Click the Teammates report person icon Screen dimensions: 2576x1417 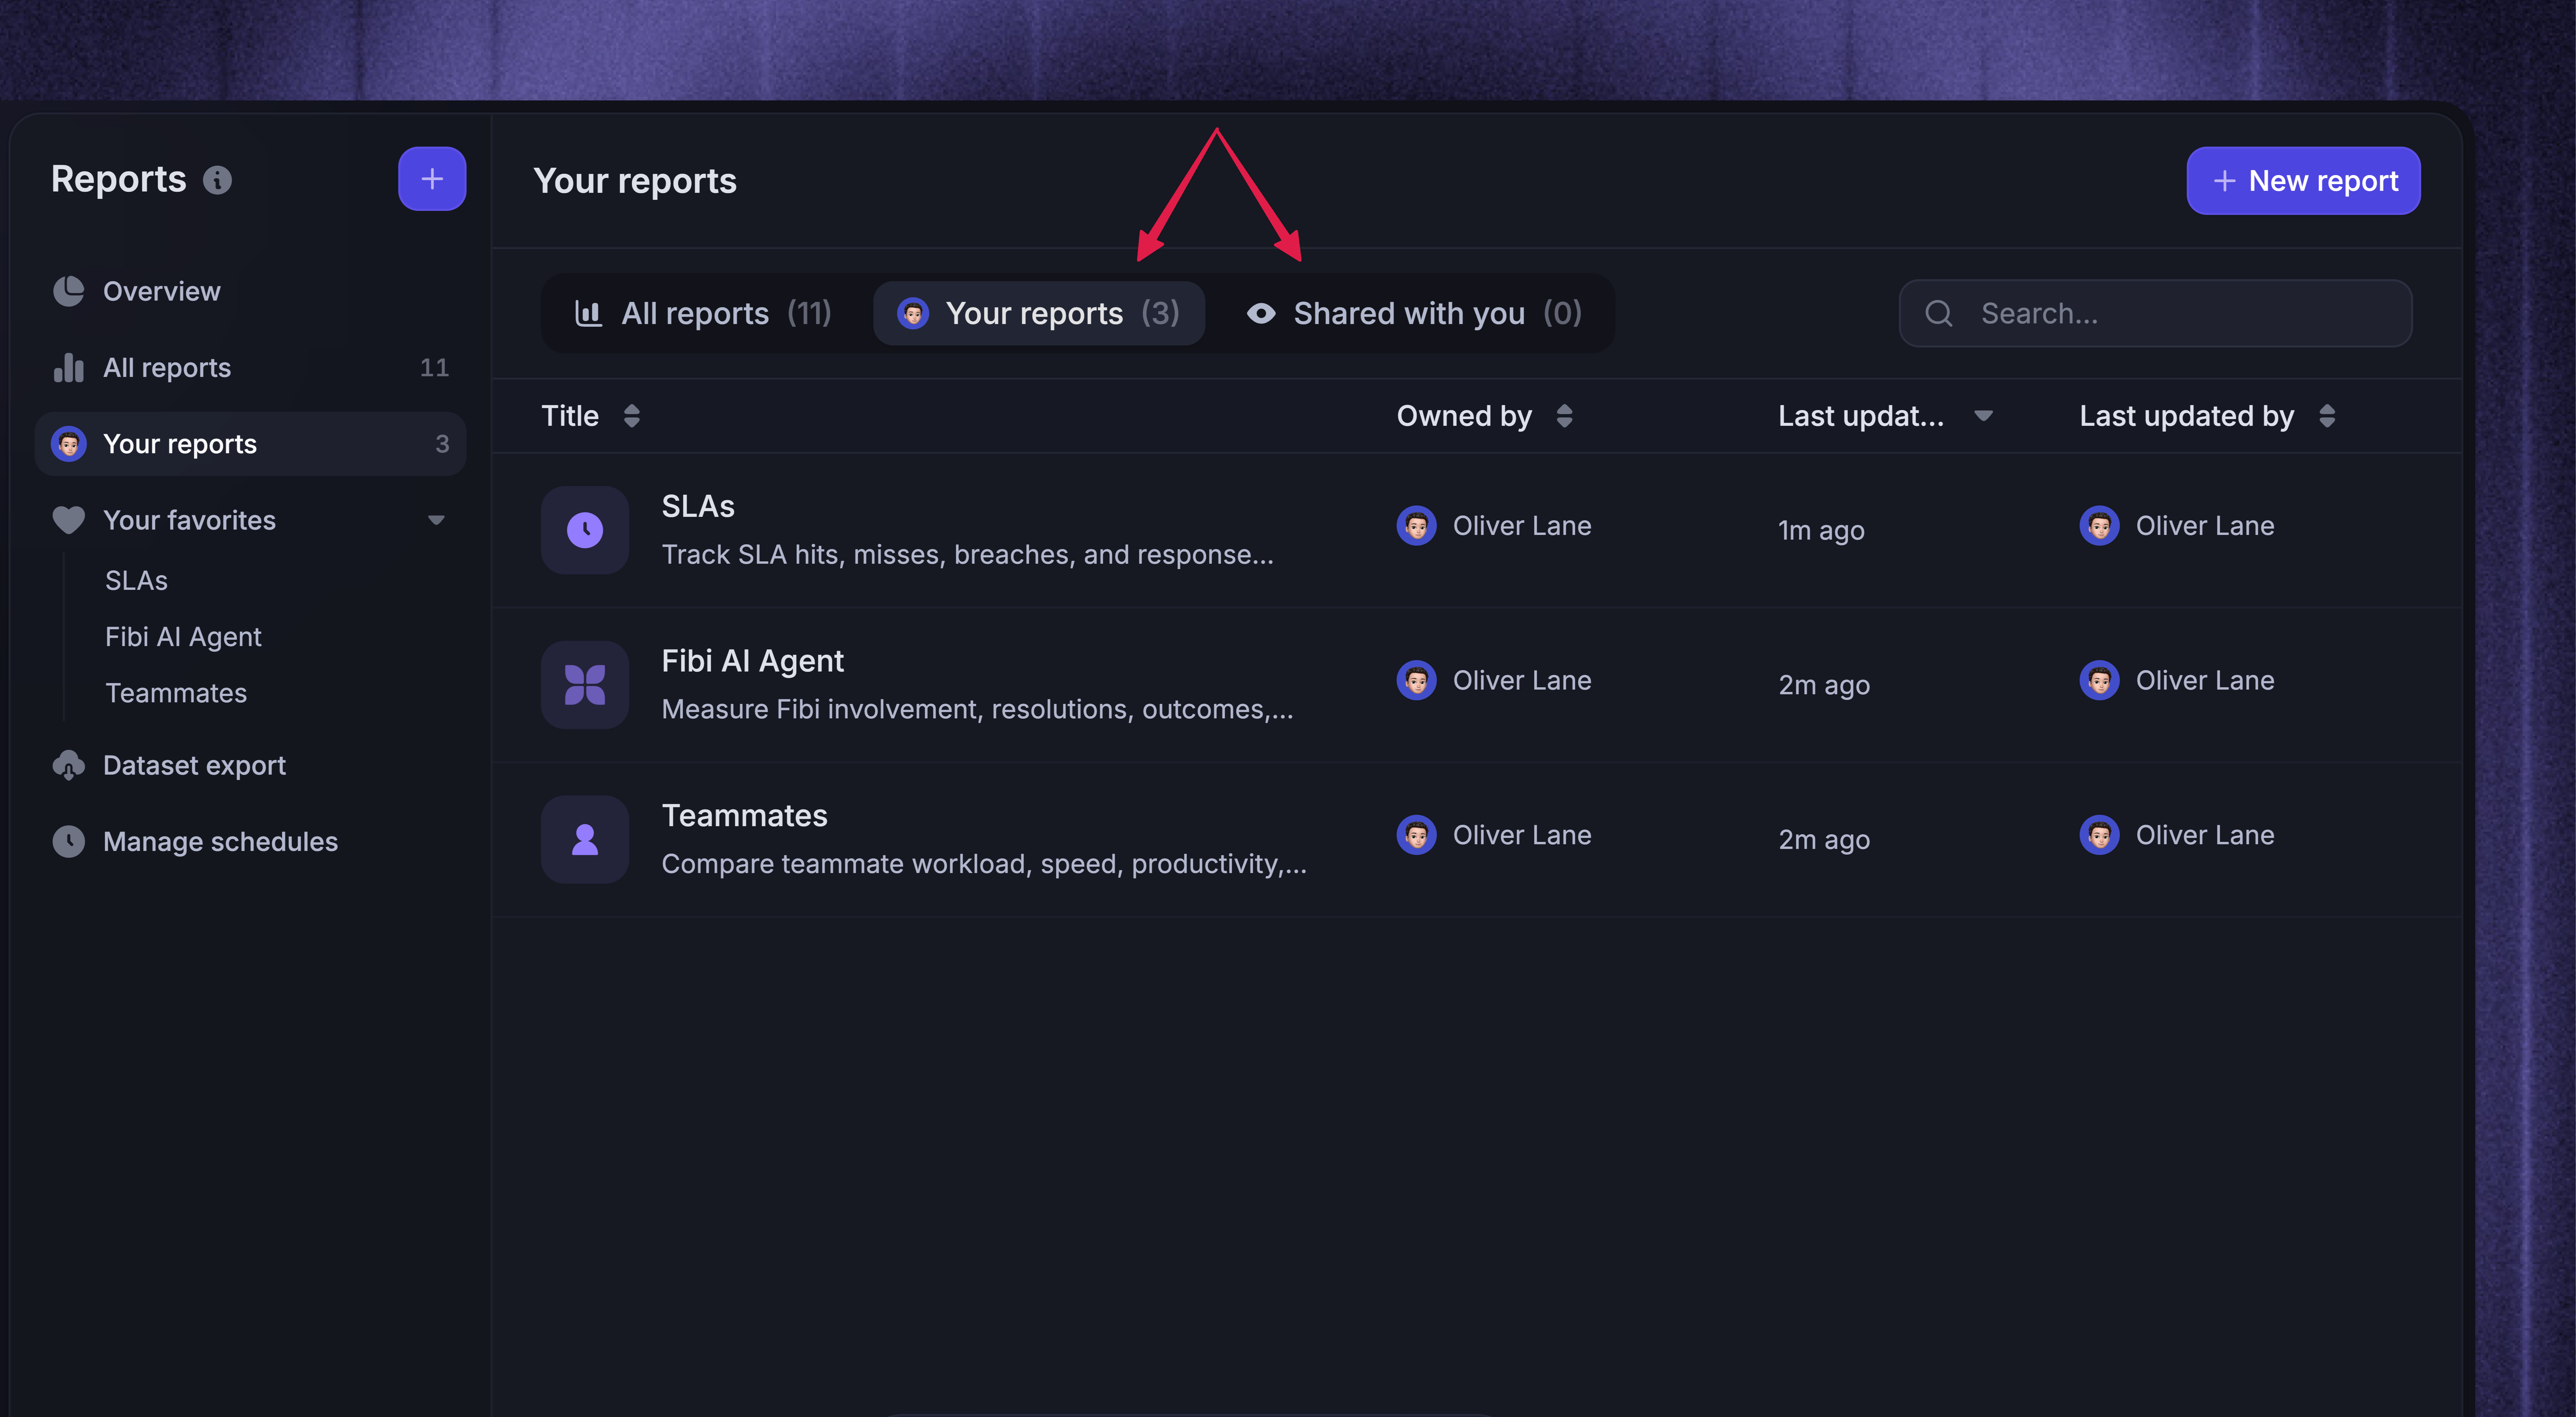585,840
